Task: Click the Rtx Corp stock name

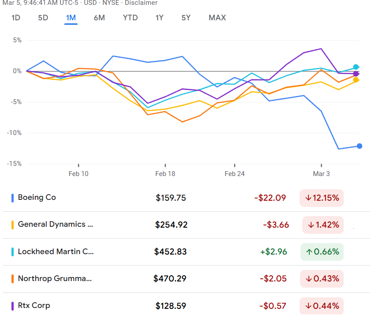Action: tap(34, 306)
